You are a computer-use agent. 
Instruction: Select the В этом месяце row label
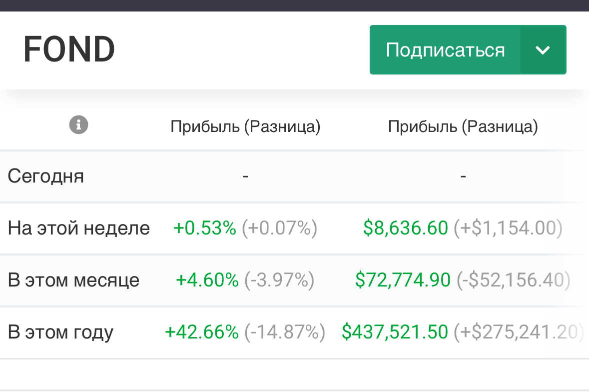click(73, 280)
